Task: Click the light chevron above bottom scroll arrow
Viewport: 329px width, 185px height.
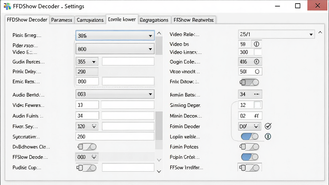Action: pos(159,160)
